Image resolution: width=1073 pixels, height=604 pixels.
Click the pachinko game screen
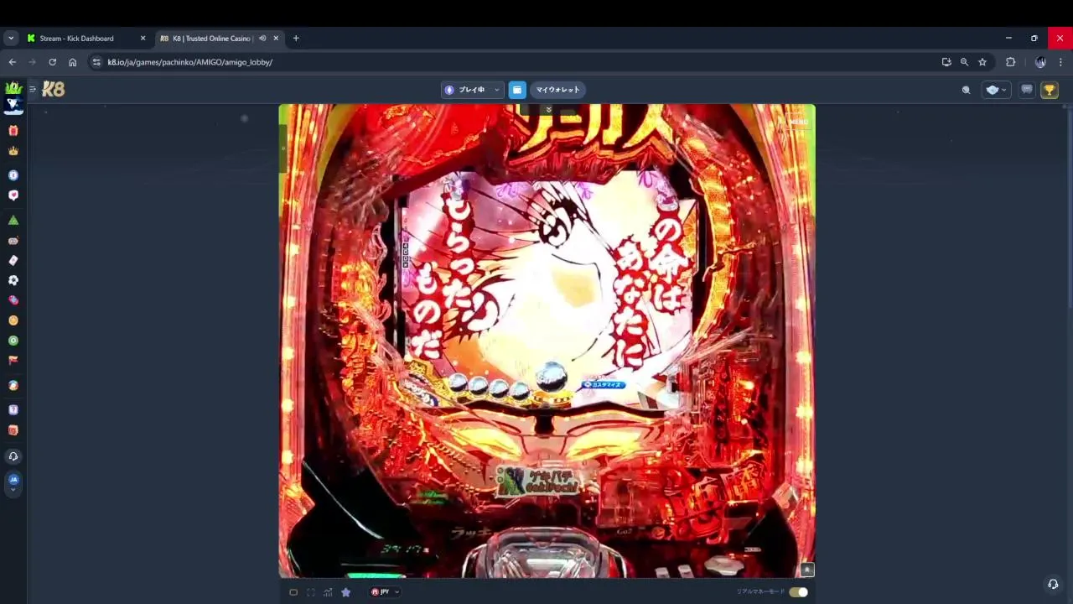[x=547, y=341]
